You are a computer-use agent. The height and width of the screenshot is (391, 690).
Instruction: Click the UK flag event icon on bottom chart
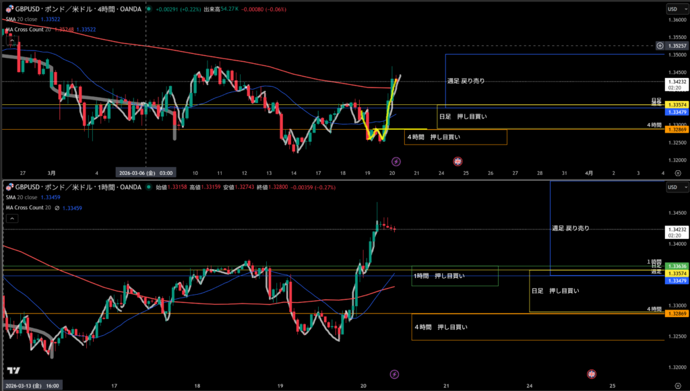tap(591, 374)
